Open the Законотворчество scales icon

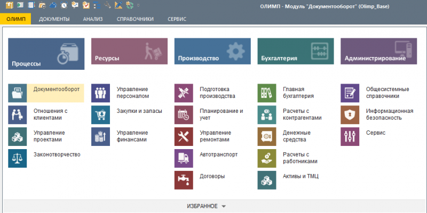[x=18, y=158]
